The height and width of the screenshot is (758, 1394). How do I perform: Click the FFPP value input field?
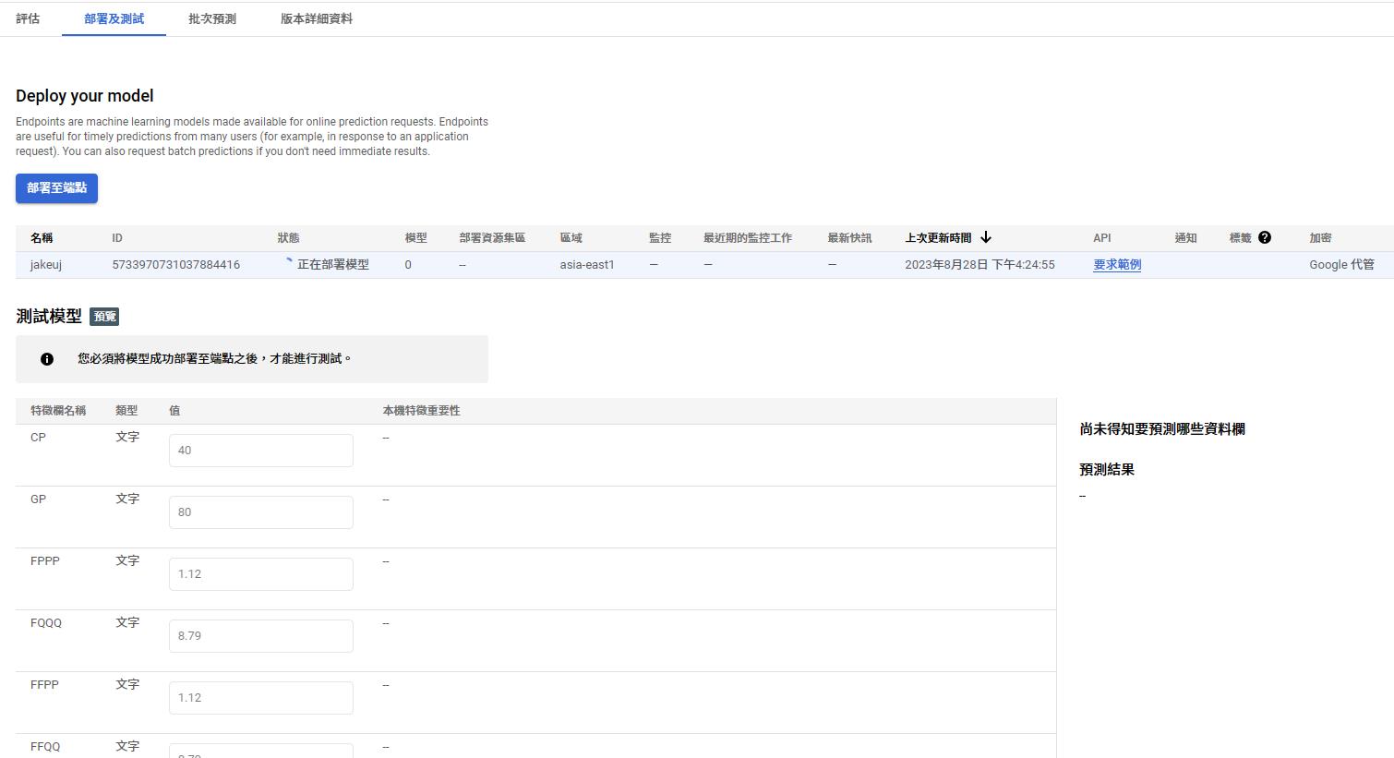coord(260,698)
